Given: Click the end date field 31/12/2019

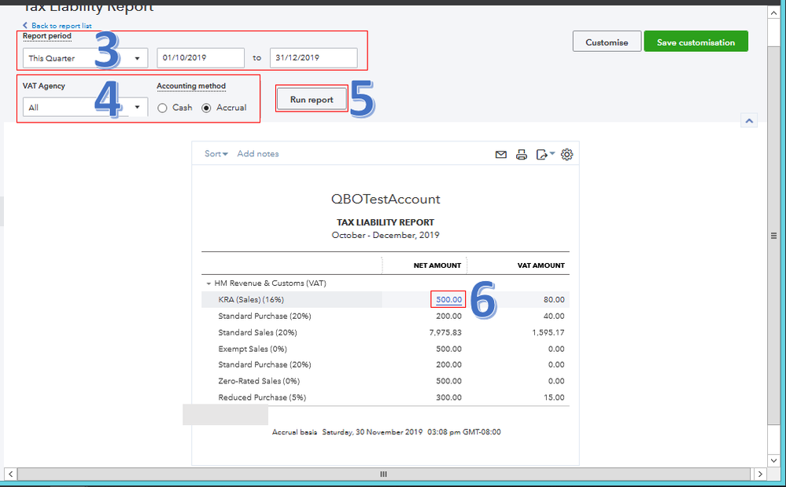Looking at the screenshot, I should tap(313, 57).
